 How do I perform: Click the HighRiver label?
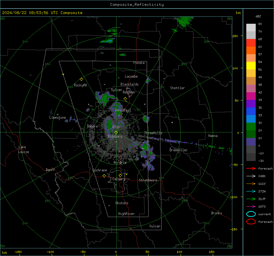click(x=126, y=214)
